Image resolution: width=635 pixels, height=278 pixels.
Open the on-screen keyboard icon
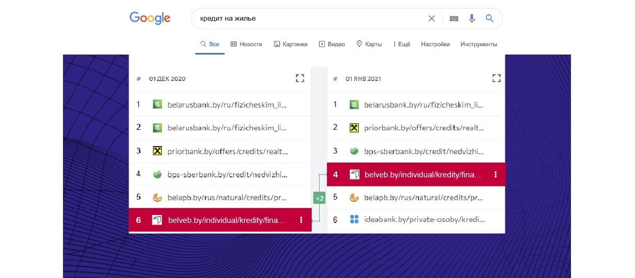tap(454, 19)
